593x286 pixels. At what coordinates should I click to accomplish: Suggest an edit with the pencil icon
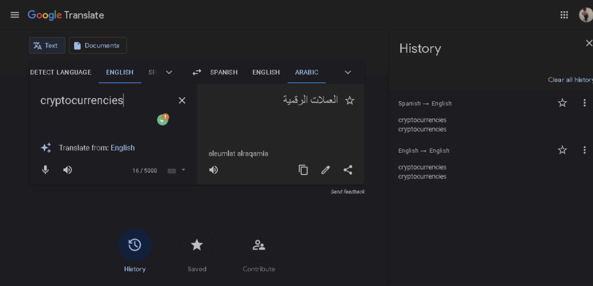325,170
